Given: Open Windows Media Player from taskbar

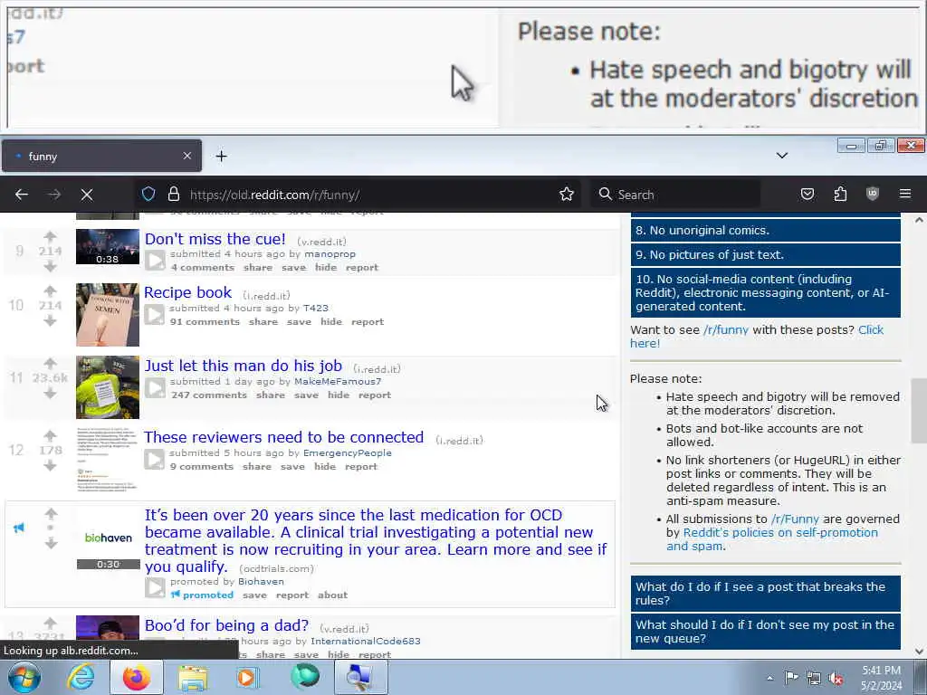Looking at the screenshot, I should pos(248,677).
